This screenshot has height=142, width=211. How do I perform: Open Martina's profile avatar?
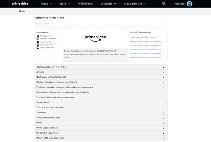pos(190,4)
